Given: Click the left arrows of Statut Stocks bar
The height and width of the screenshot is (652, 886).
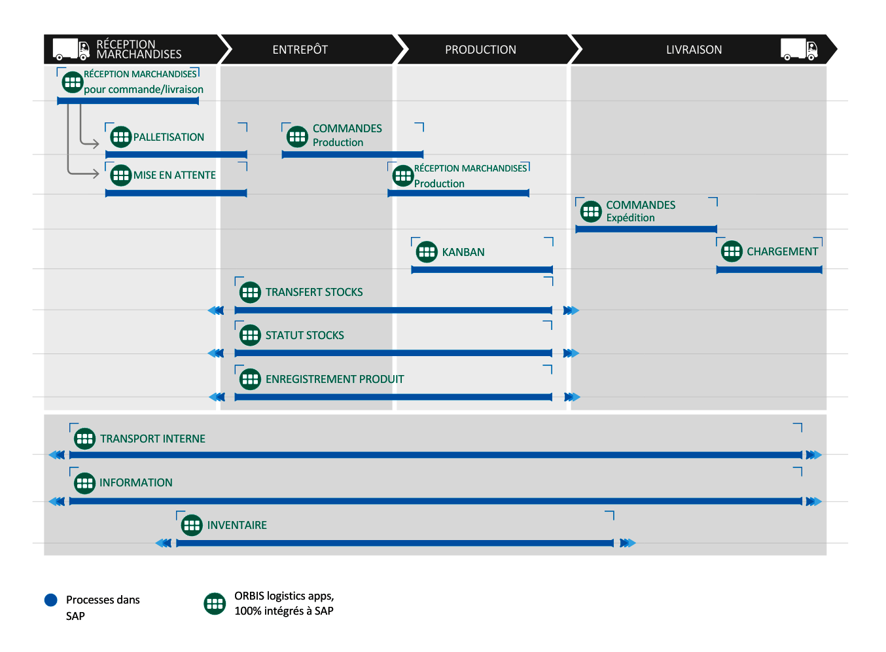Looking at the screenshot, I should pos(216,353).
